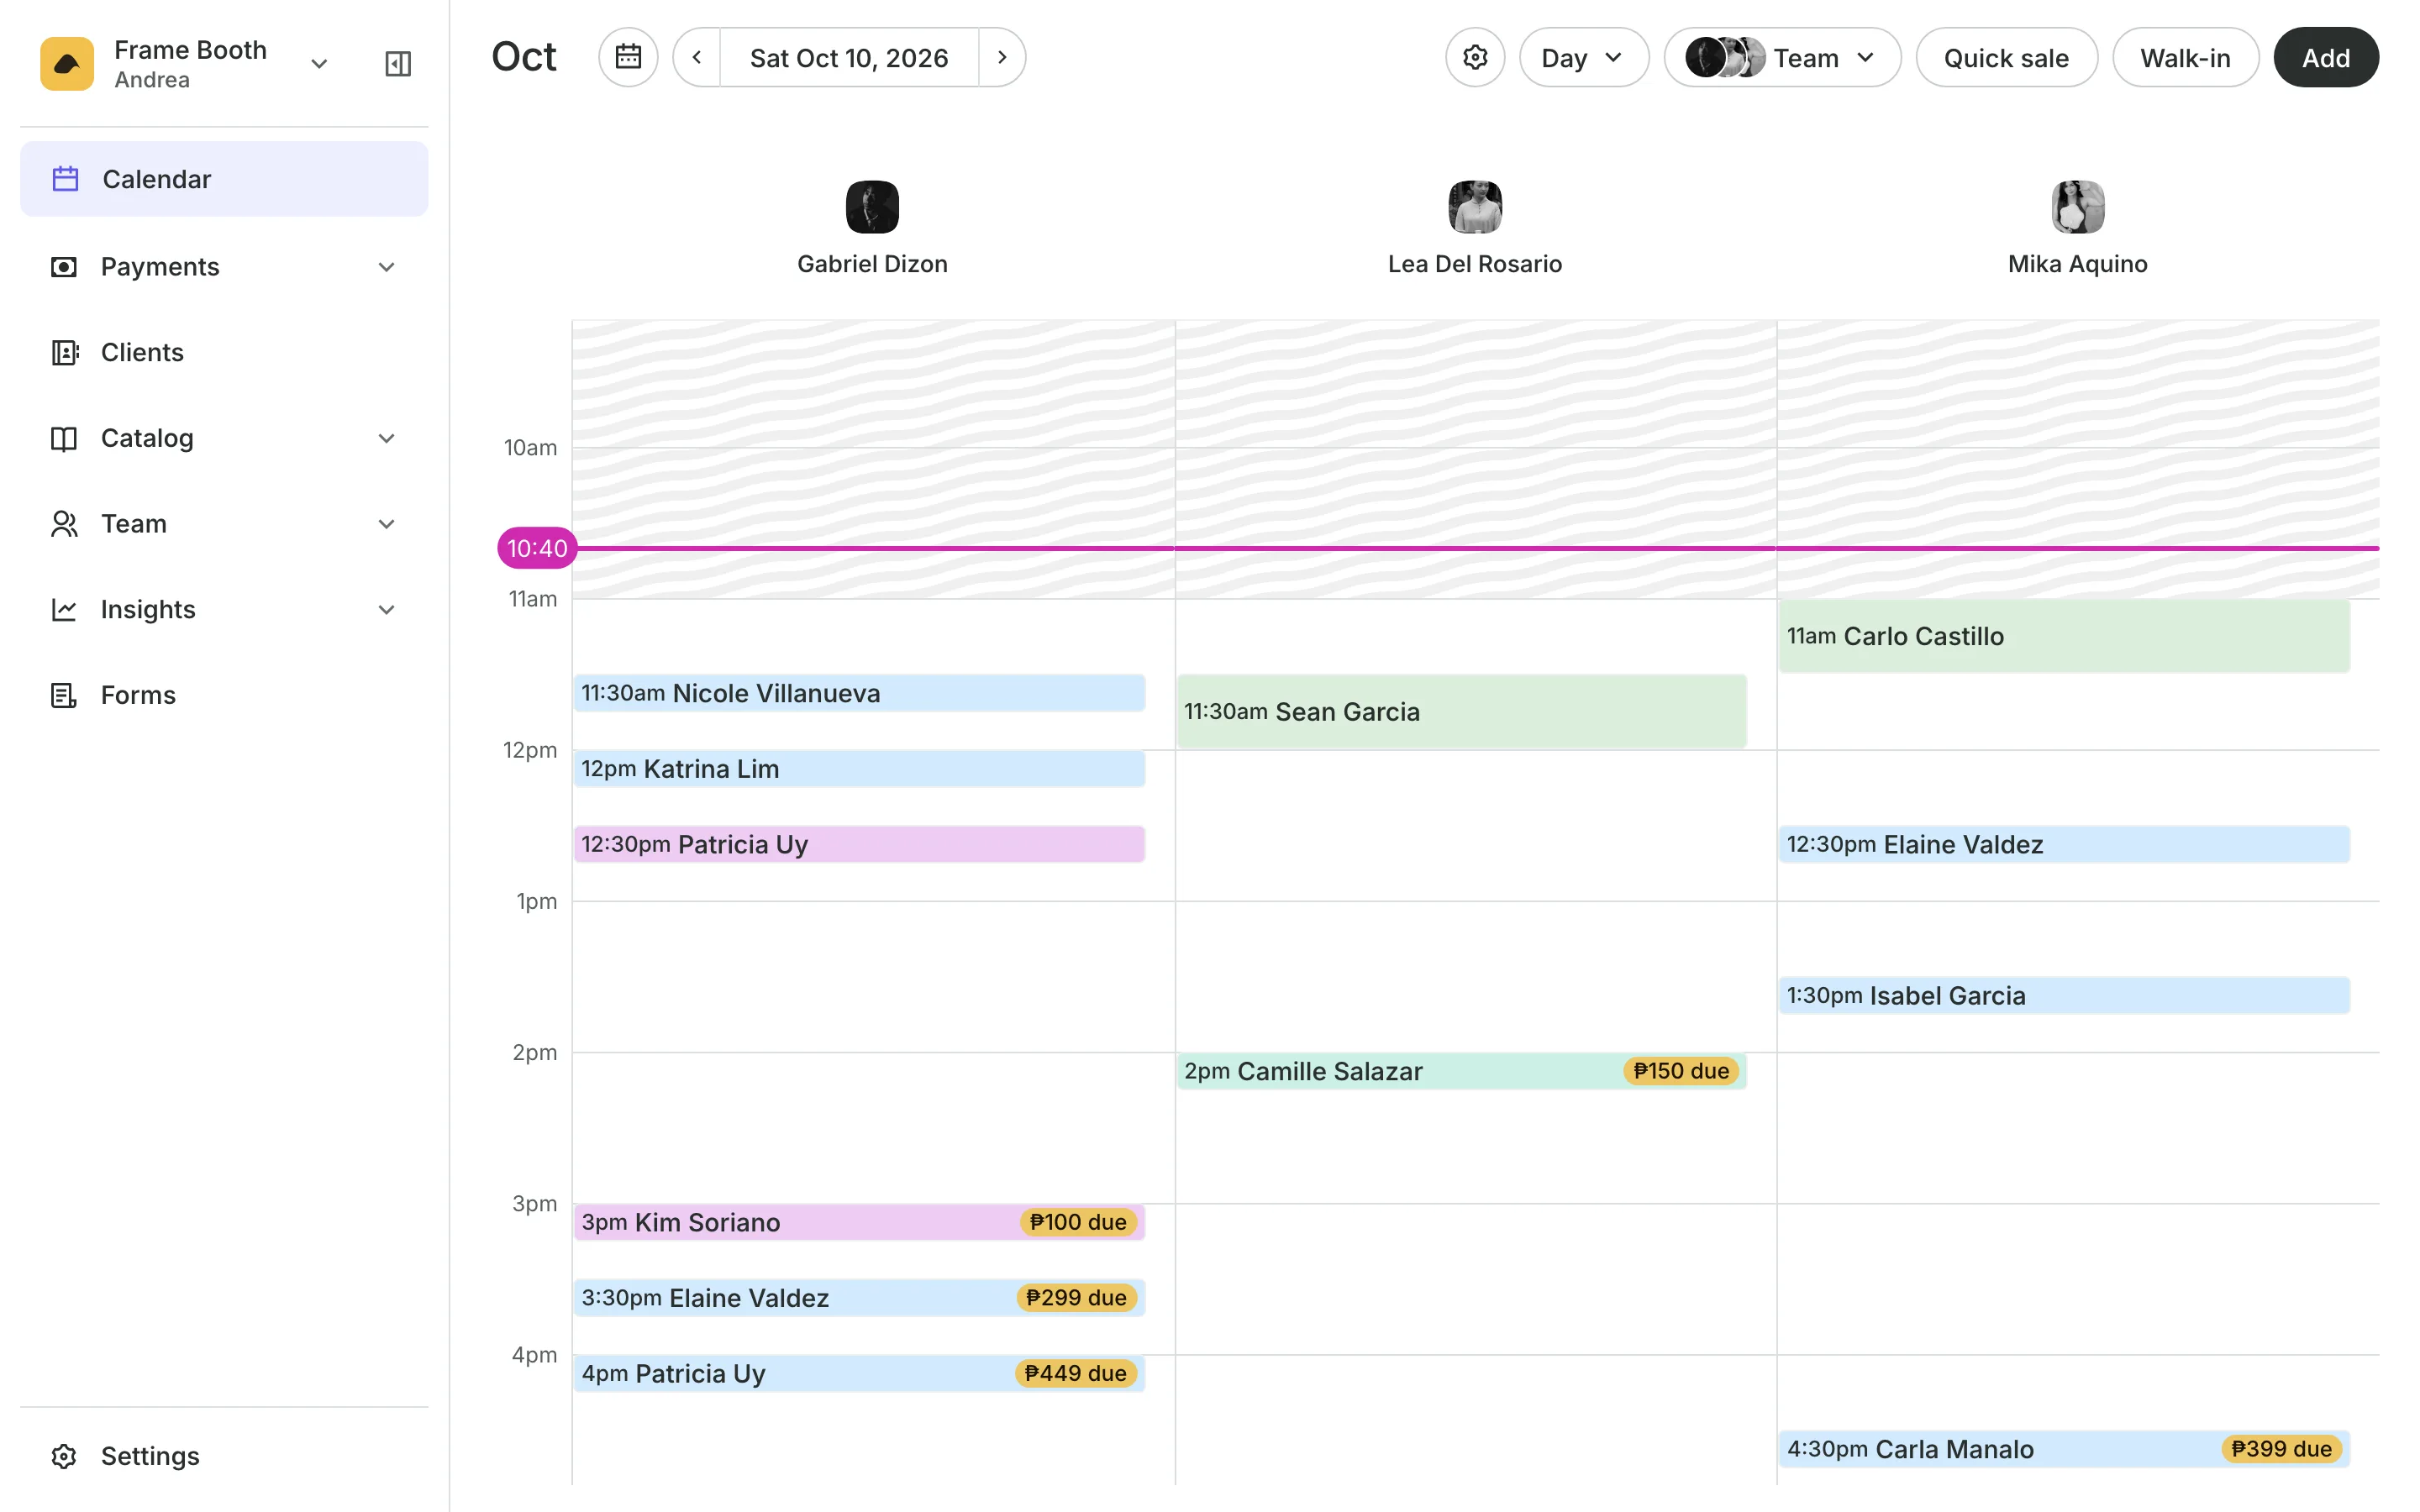
Task: Select Lea Del Rosario's avatar
Action: pos(1475,207)
